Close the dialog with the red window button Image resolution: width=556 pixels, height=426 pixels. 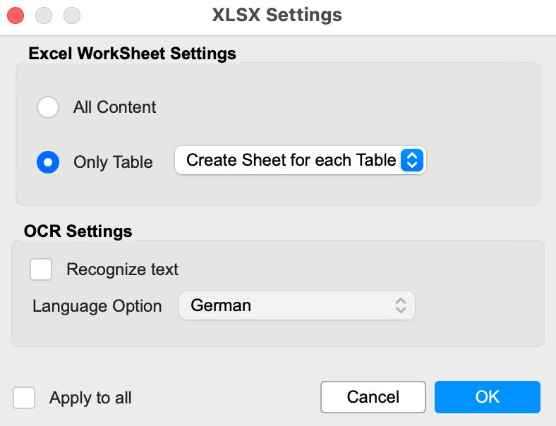[x=16, y=16]
